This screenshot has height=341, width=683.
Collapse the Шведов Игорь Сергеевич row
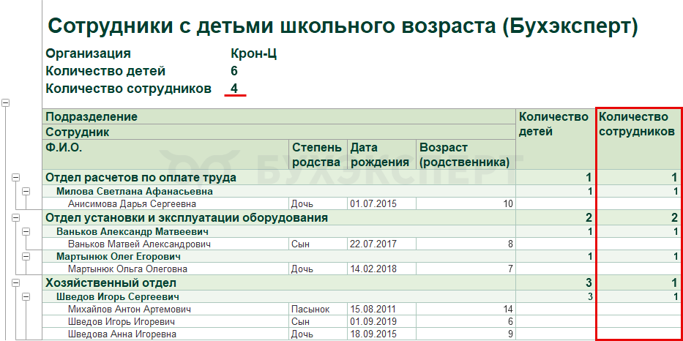coord(26,296)
